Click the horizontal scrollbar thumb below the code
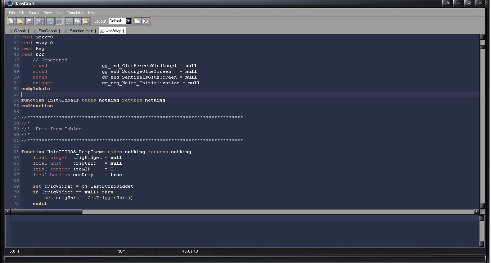Viewport: 491px width, 263px height. tap(46, 212)
